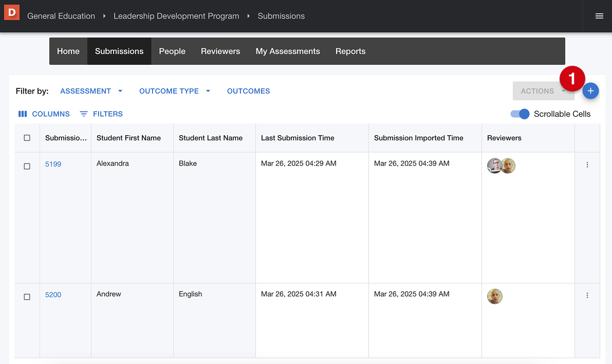The height and width of the screenshot is (364, 612).
Task: Click the Outcomes filter button
Action: [x=248, y=91]
